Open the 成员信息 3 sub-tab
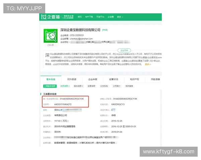The height and width of the screenshot is (160, 201). [x=65, y=86]
